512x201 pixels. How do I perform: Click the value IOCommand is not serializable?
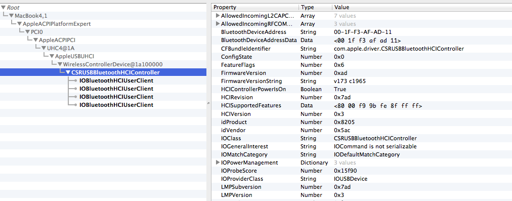[x=375, y=146]
